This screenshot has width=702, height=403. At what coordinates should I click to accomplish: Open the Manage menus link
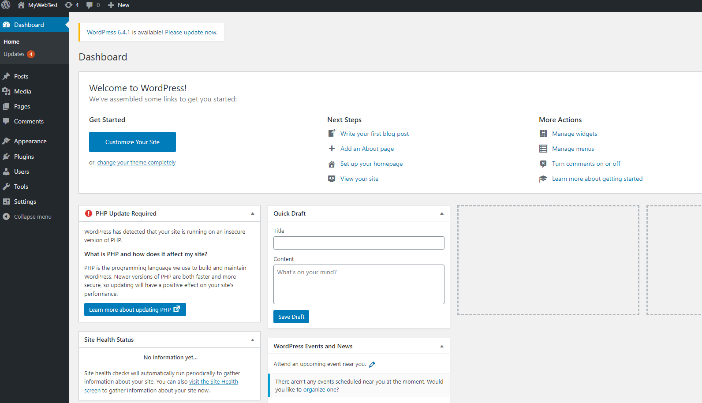tap(573, 149)
